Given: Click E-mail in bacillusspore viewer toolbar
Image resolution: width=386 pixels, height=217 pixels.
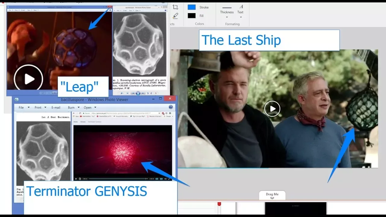Looking at the screenshot, I should tap(56, 107).
